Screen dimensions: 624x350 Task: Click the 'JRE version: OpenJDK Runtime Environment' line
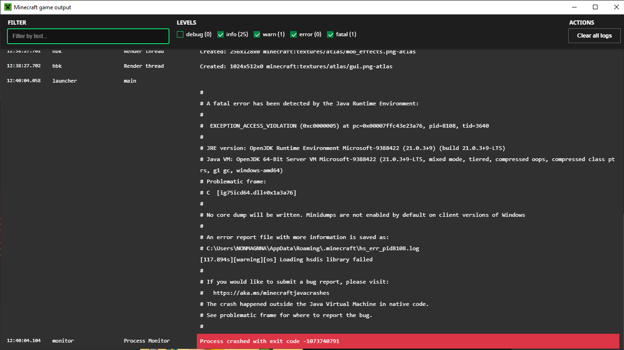tap(352, 148)
